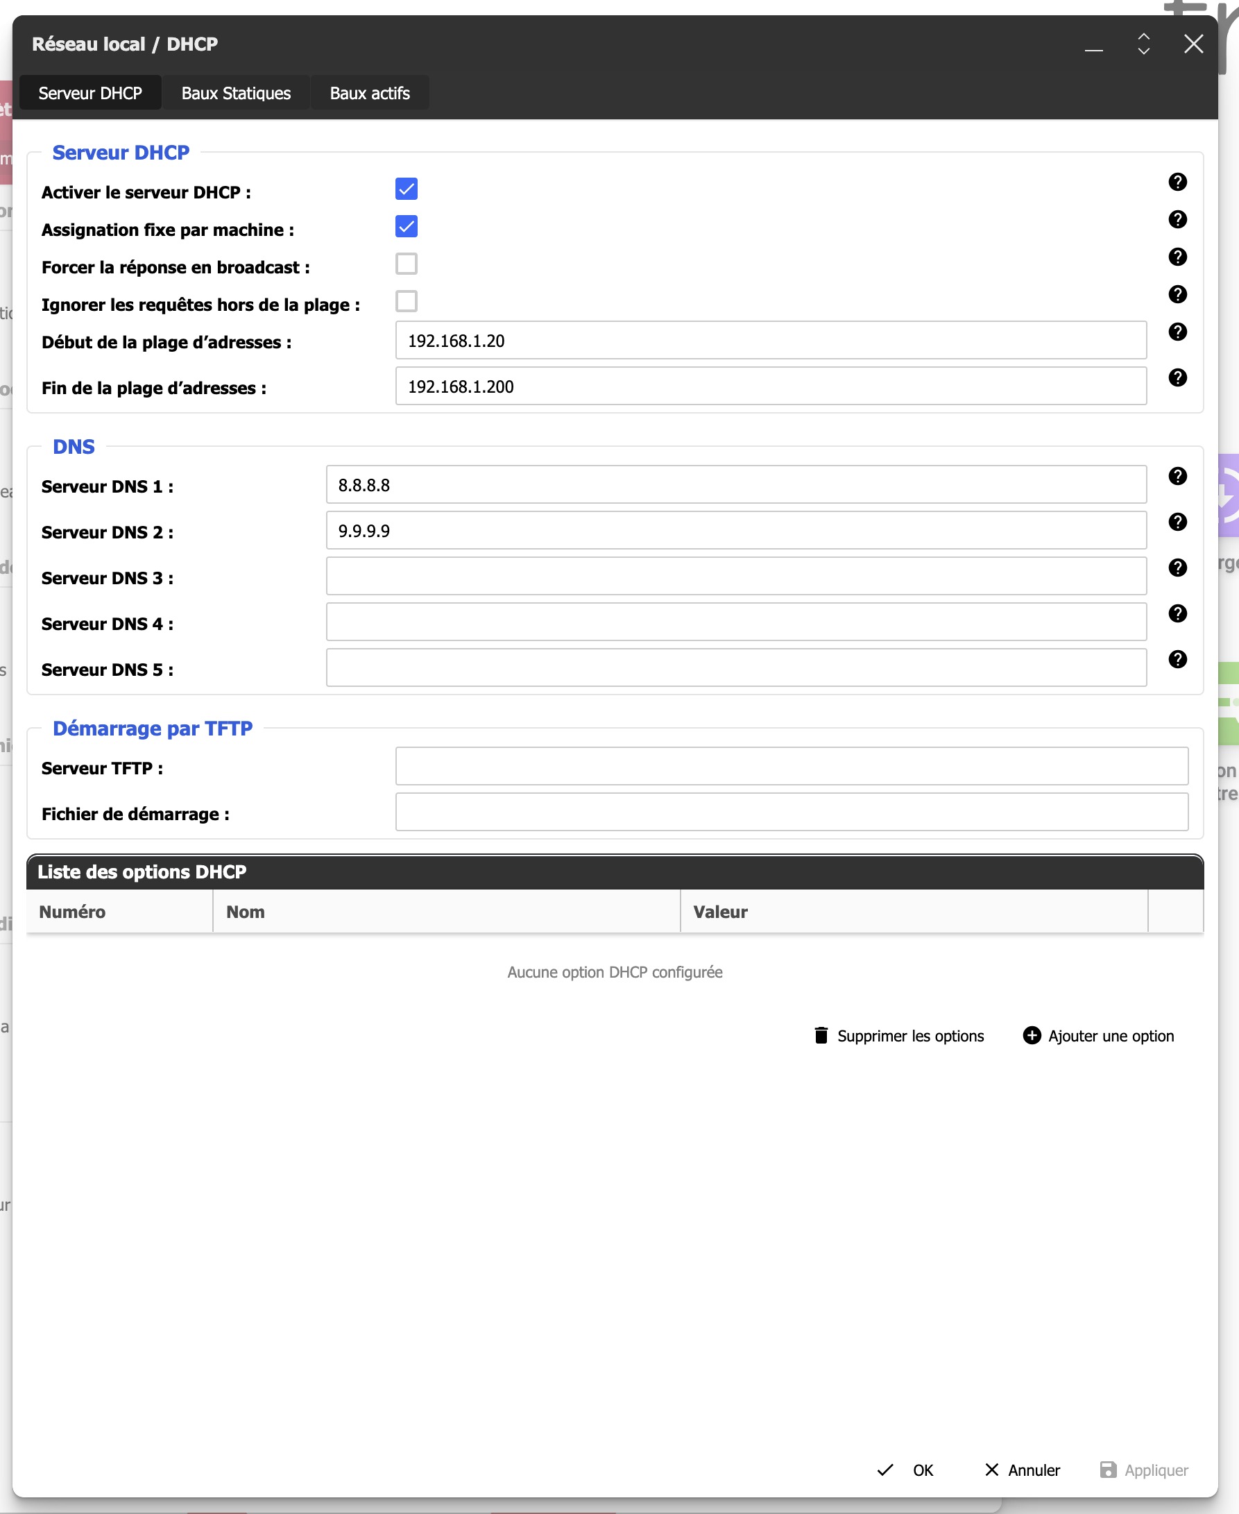Screen dimensions: 1239x1514
Task: Click the Appliquer save button
Action: click(1144, 1470)
